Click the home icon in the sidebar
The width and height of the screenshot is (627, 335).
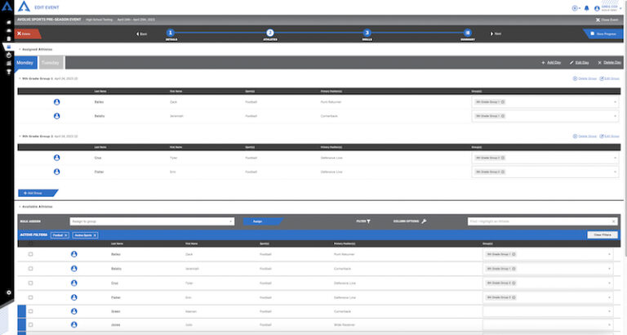coord(9,22)
